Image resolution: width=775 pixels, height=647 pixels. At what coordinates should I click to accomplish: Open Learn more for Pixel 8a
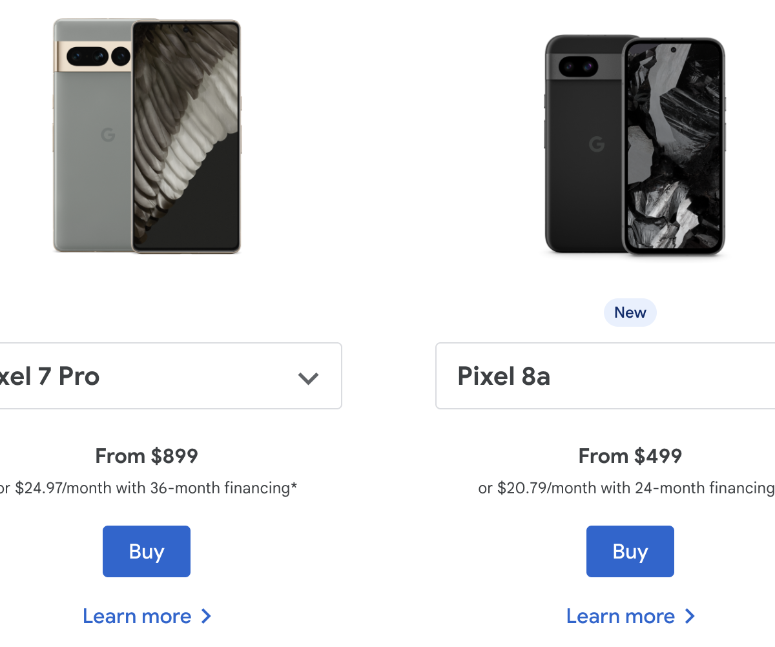621,616
